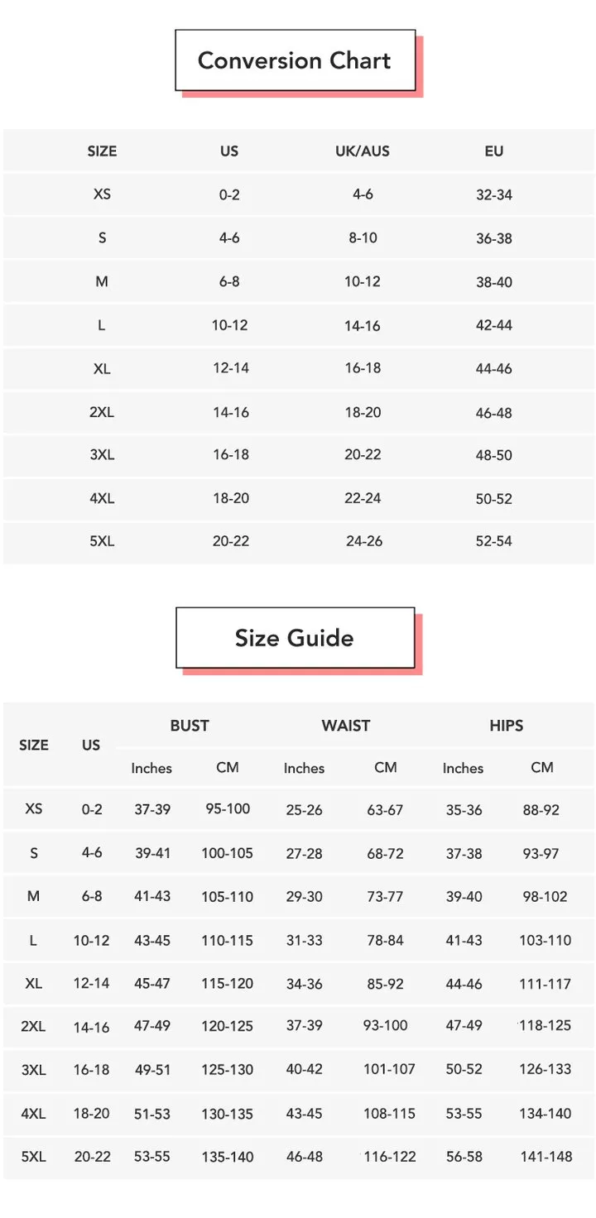Select the hips 56-58 inches cell

pos(464,1157)
